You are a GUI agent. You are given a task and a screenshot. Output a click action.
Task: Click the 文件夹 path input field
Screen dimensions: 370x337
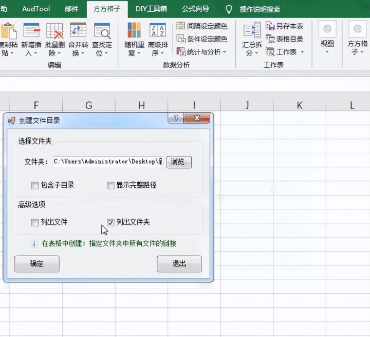tap(108, 162)
